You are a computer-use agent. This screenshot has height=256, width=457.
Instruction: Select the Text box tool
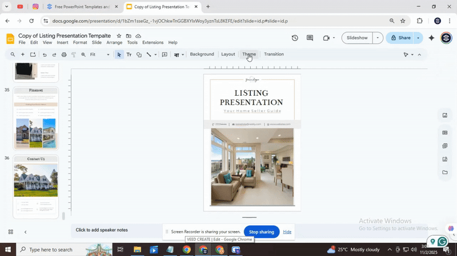[129, 55]
